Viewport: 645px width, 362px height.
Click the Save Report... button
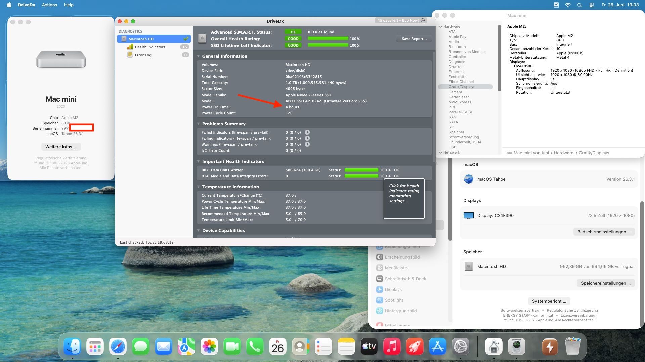pyautogui.click(x=414, y=39)
